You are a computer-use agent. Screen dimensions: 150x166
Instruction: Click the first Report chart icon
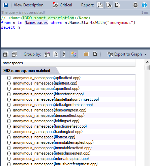pos(100,5)
